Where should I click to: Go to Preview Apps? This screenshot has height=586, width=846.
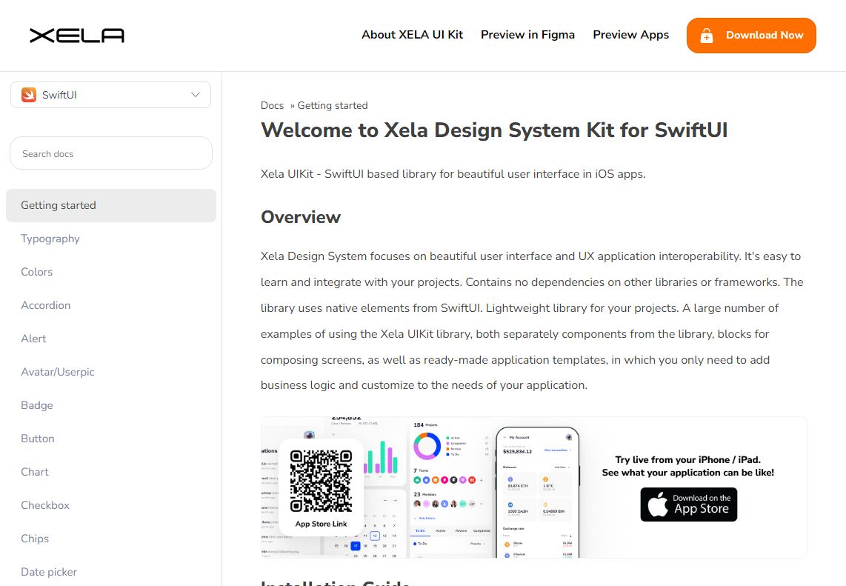pyautogui.click(x=630, y=35)
